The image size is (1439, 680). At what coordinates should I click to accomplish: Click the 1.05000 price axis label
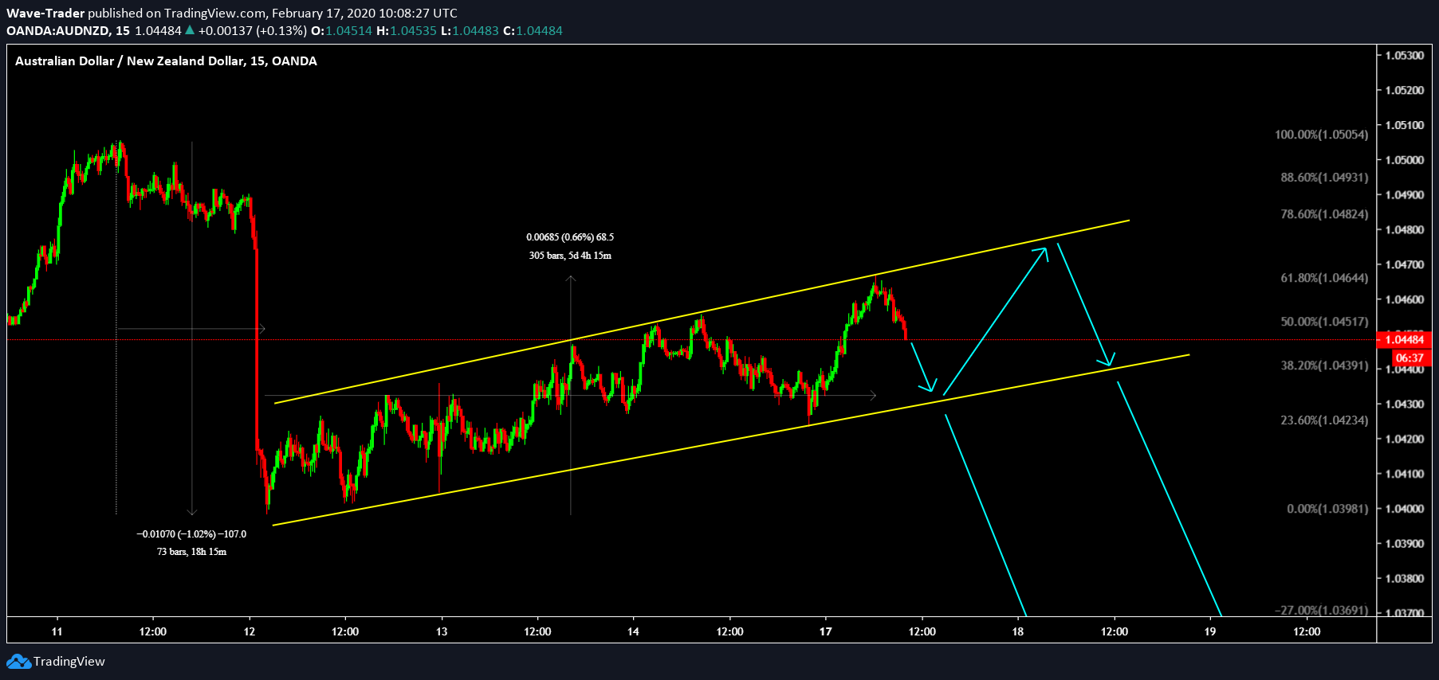point(1405,160)
